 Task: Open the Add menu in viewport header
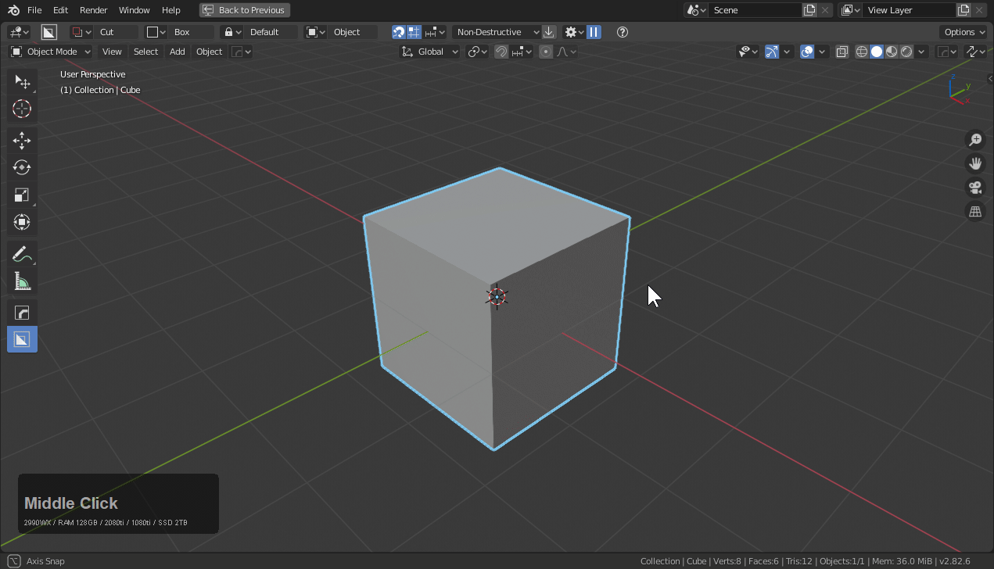point(178,52)
